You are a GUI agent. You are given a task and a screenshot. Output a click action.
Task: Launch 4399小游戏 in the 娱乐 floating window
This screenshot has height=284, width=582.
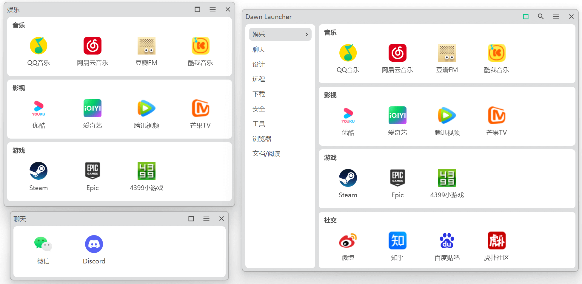[x=147, y=177]
